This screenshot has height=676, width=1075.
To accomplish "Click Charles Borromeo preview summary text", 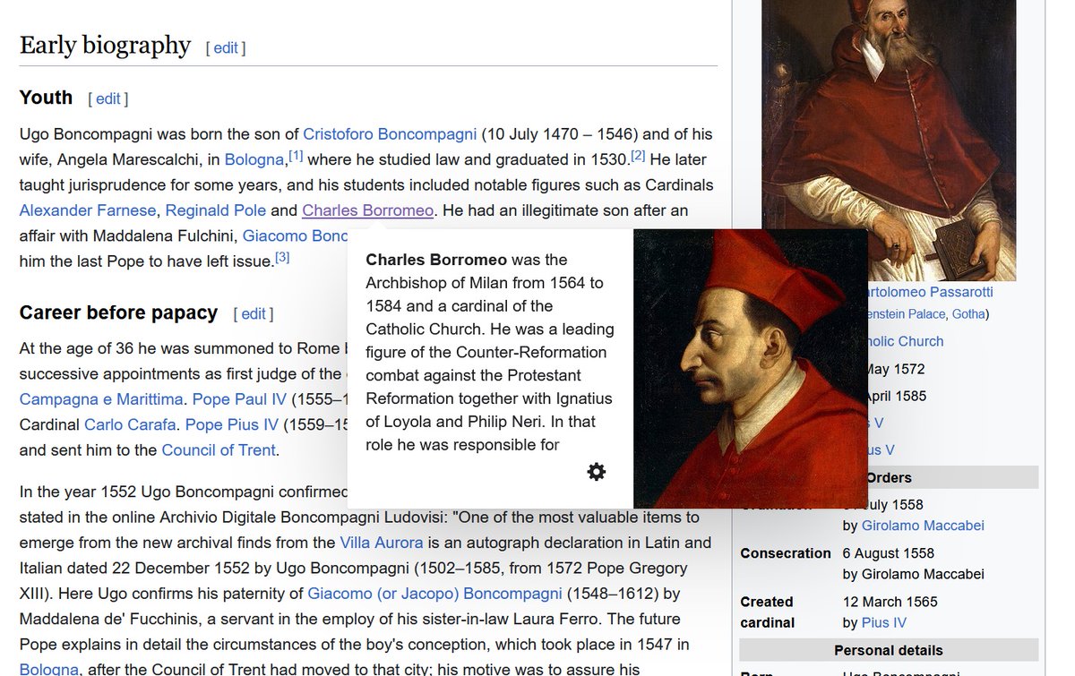I will coord(489,352).
